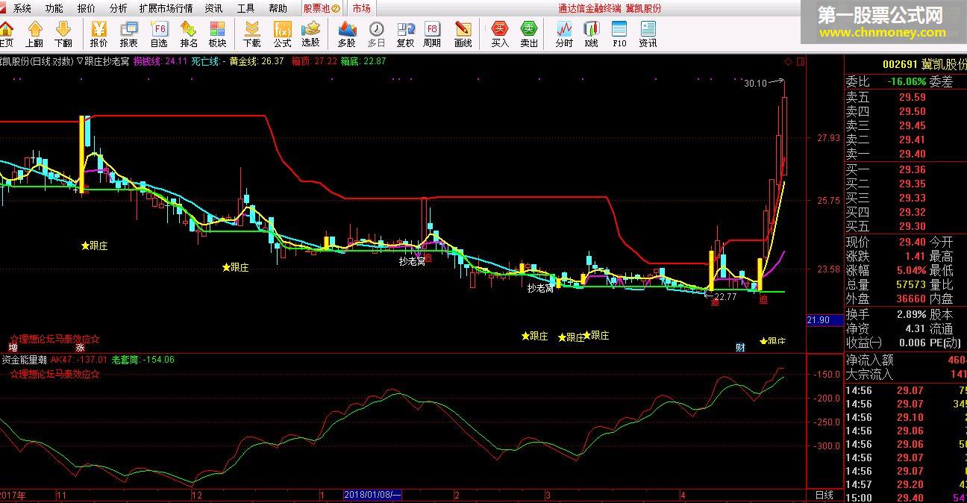Click the 14:57 tick row at 29.20

tap(906, 484)
